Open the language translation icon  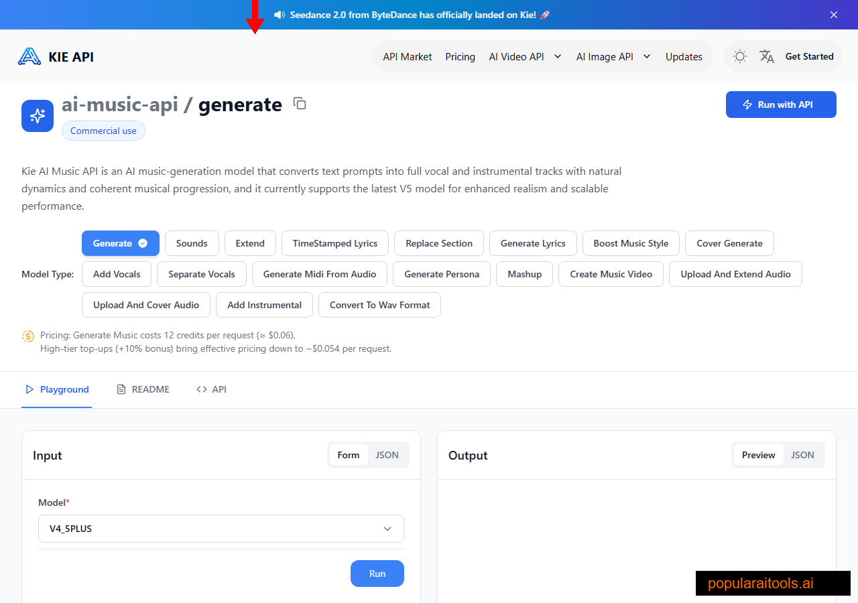click(766, 56)
